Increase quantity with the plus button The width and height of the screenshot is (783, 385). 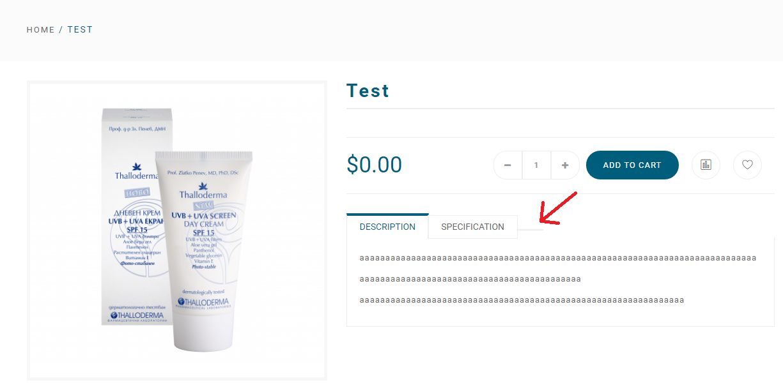pyautogui.click(x=565, y=165)
